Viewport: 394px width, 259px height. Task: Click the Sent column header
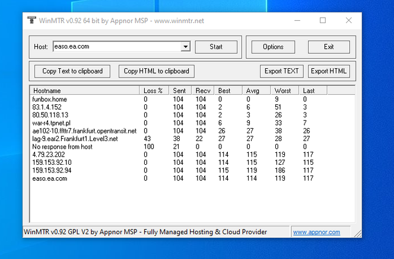click(180, 91)
